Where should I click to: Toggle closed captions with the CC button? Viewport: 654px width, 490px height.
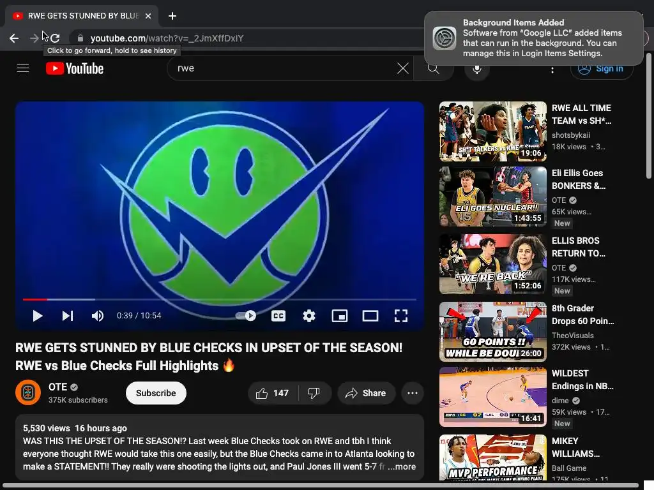278,316
